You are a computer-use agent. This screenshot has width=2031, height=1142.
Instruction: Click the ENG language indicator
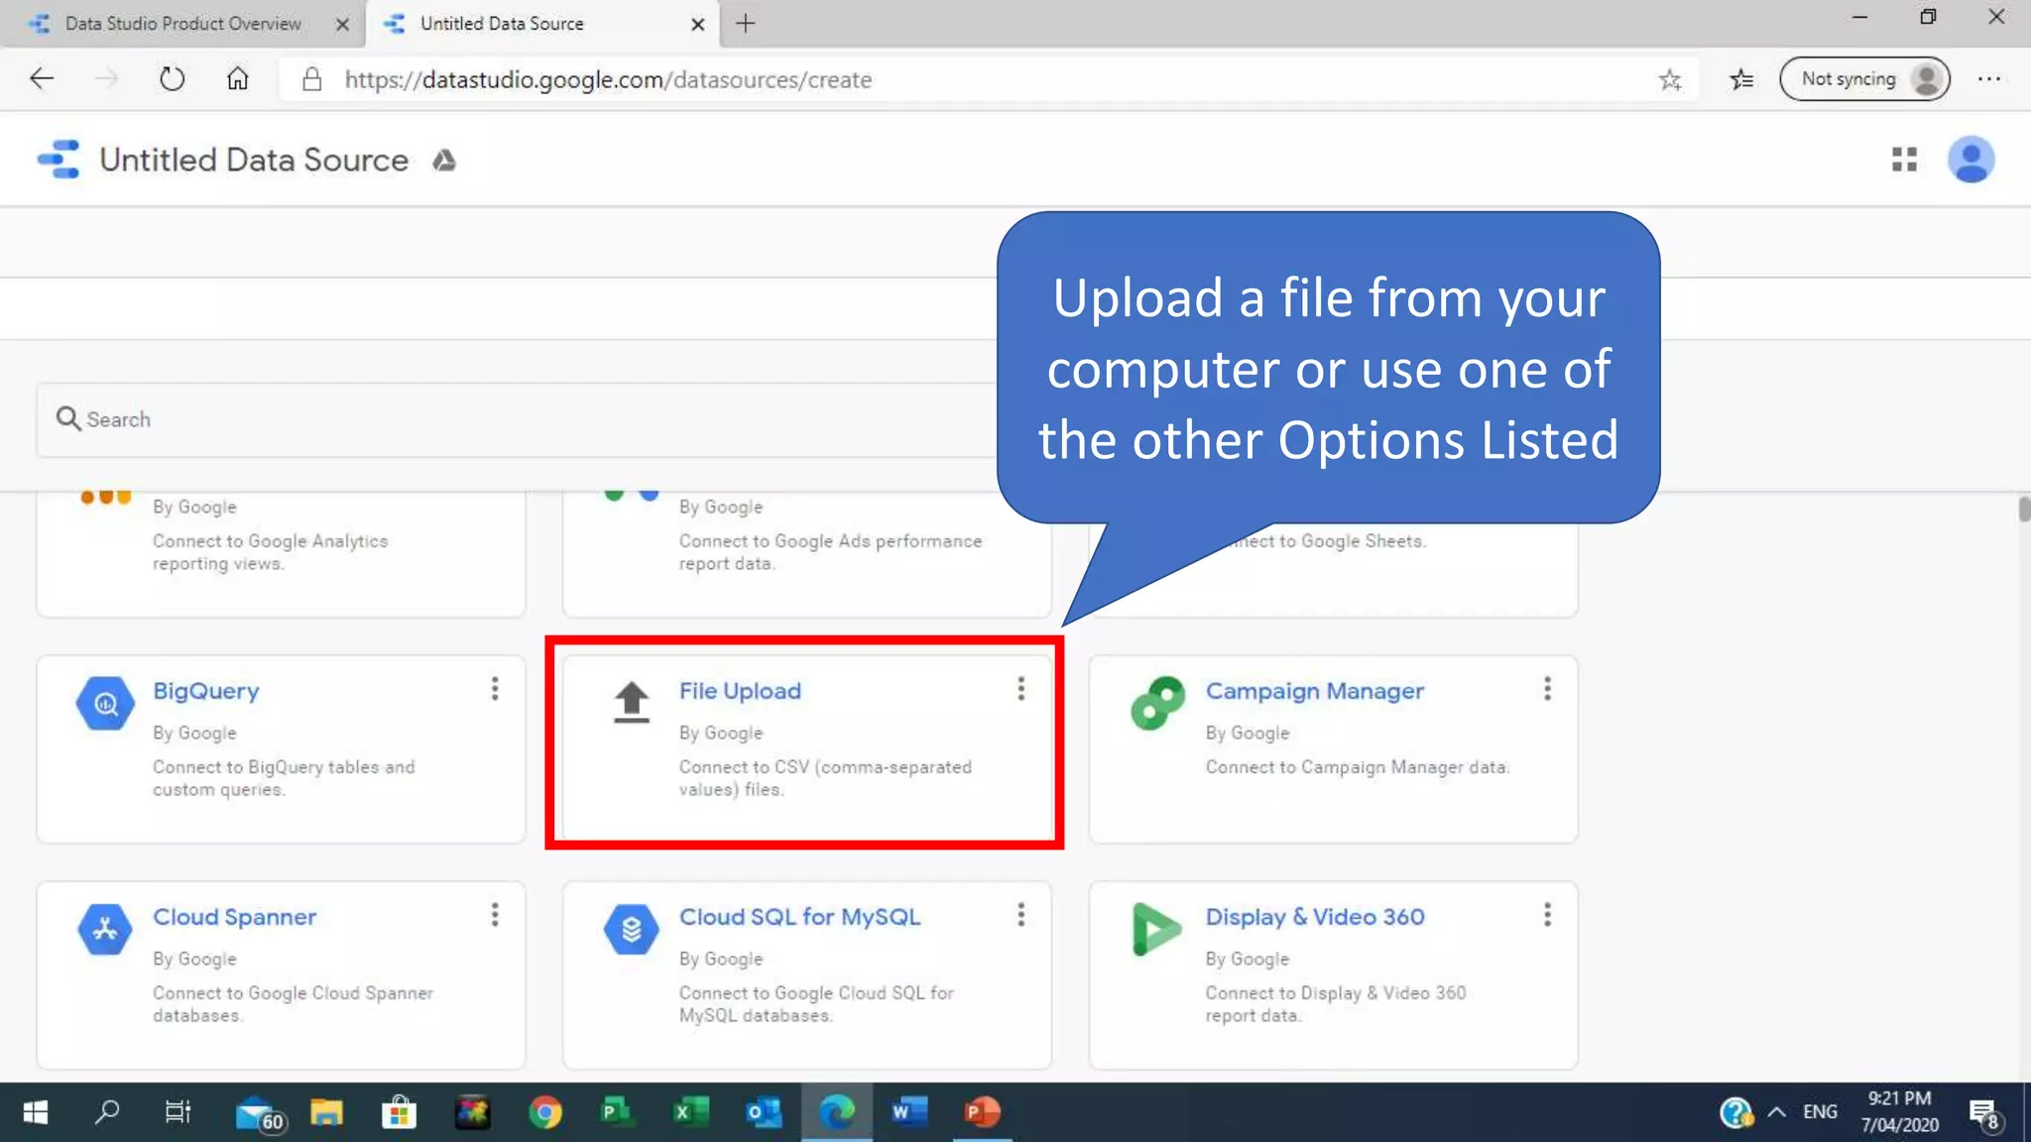click(x=1820, y=1112)
